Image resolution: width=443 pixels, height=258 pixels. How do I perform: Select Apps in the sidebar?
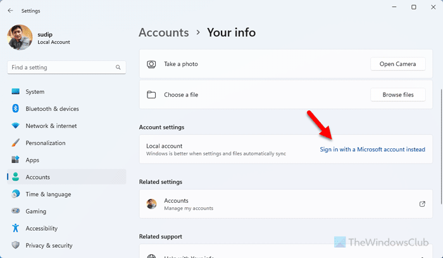pyautogui.click(x=32, y=160)
